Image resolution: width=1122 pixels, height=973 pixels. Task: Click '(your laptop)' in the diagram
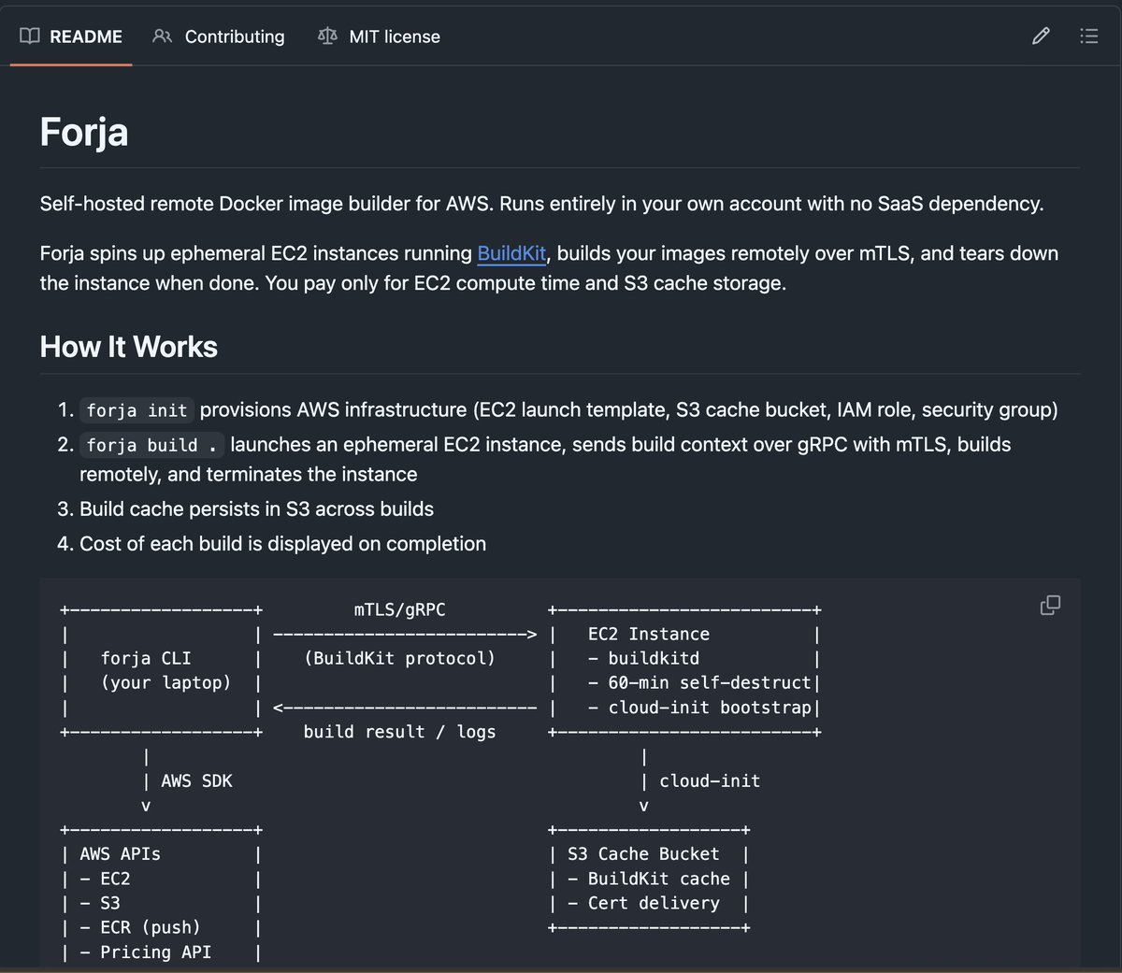coord(166,682)
